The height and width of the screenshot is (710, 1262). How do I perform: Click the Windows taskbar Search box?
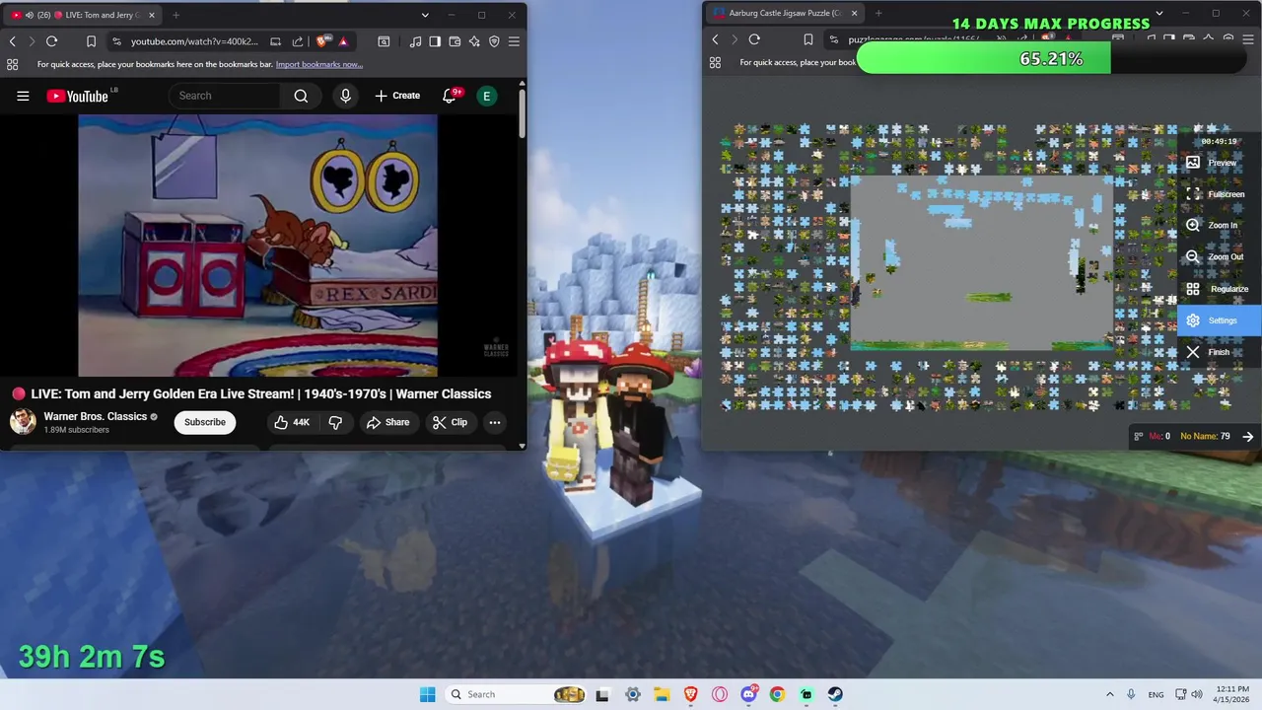(x=515, y=694)
